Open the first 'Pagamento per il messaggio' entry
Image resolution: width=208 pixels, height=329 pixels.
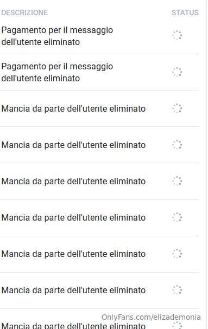point(57,36)
